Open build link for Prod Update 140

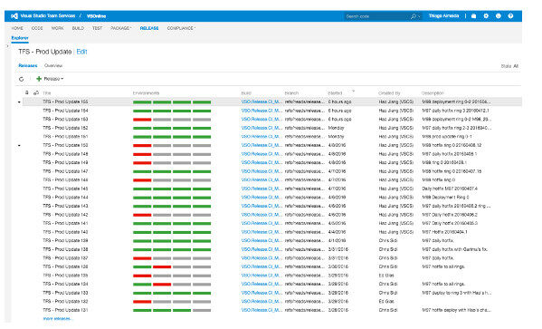pyautogui.click(x=261, y=232)
